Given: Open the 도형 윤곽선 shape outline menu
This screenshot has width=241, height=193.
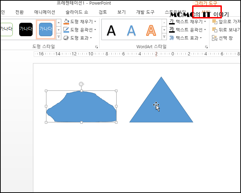Looking at the screenshot, I should (x=80, y=29).
